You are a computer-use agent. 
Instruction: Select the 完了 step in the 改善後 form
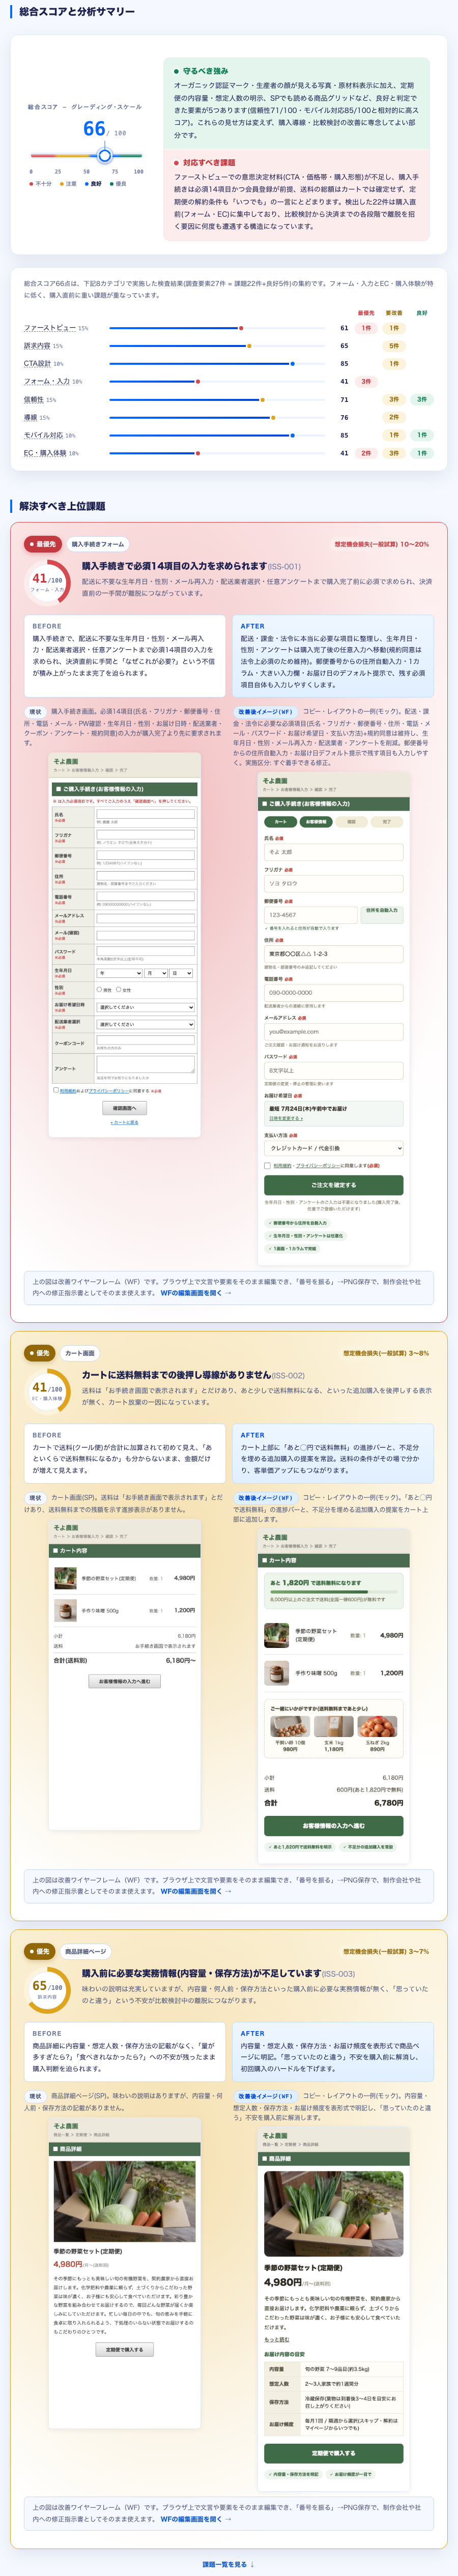pos(387,822)
